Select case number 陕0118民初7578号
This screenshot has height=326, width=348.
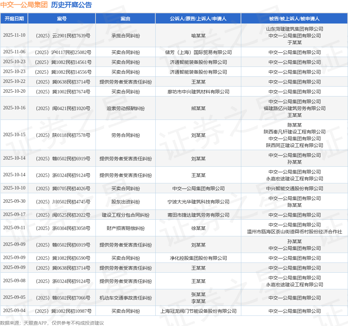63,135
